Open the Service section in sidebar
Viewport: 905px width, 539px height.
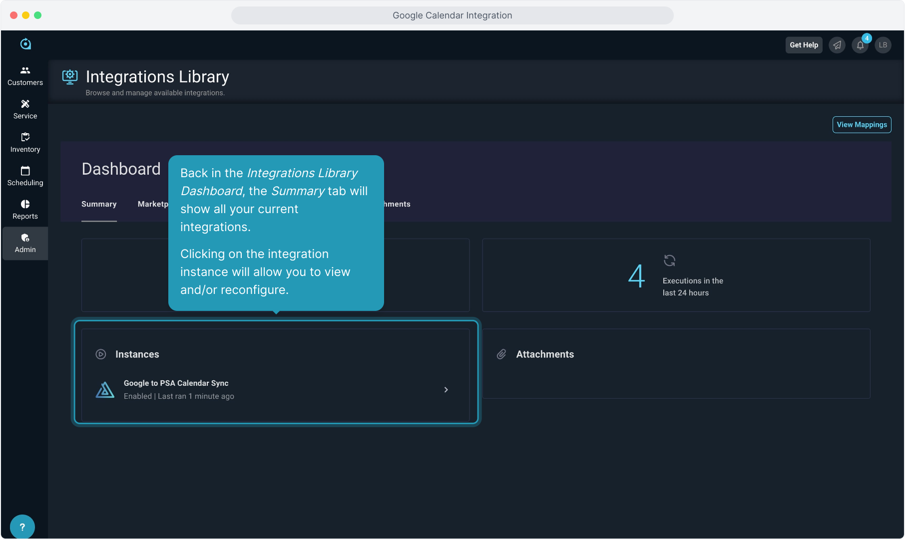(x=25, y=109)
